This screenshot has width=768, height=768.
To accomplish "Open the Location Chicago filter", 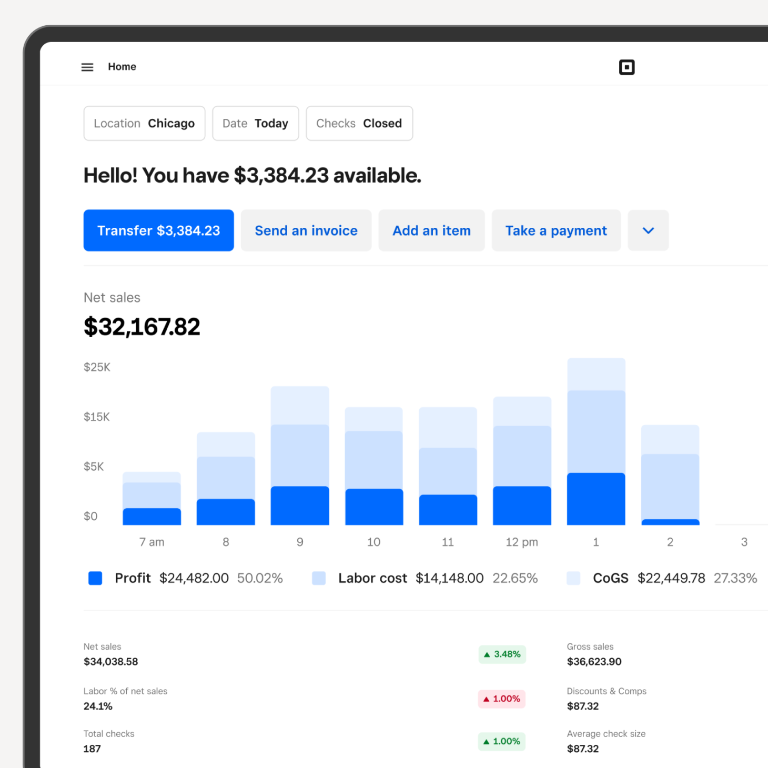I will pos(144,124).
